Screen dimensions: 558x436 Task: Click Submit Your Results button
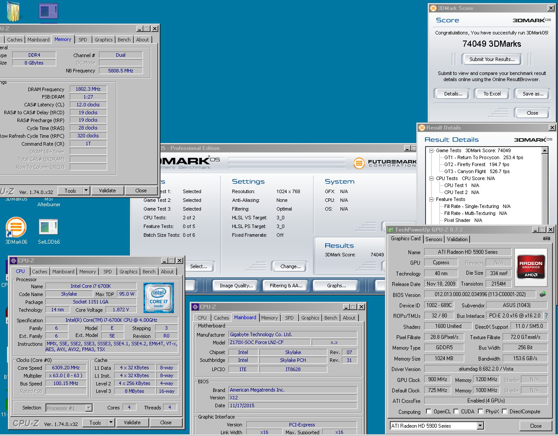pos(492,59)
